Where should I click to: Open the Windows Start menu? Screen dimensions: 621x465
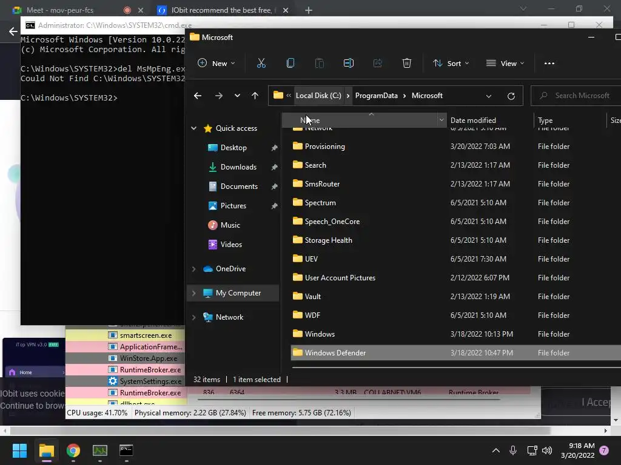tap(19, 450)
